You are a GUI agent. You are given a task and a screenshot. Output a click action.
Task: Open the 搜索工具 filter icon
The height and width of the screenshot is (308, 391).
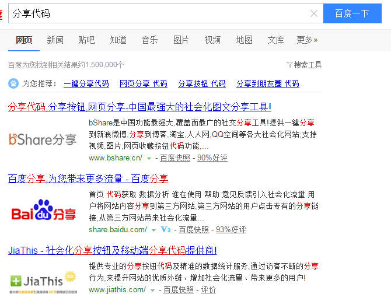click(x=289, y=65)
